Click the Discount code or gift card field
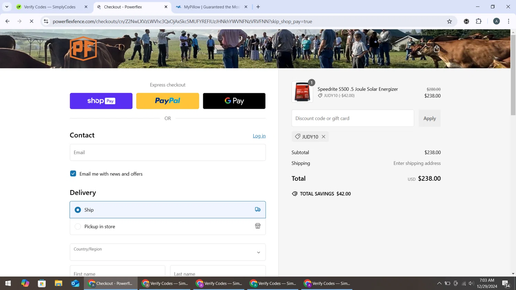 (353, 118)
